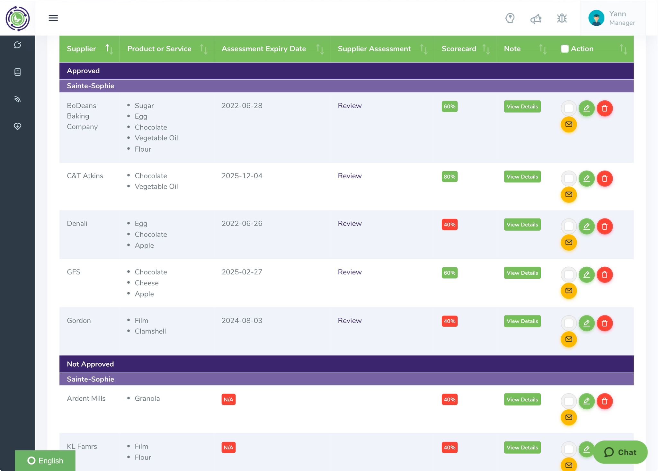This screenshot has height=471, width=658.
Task: Click the RSS feed sidebar icon
Action: pos(18,99)
